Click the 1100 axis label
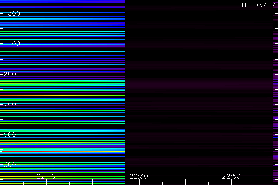278x185 pixels. tap(12, 44)
